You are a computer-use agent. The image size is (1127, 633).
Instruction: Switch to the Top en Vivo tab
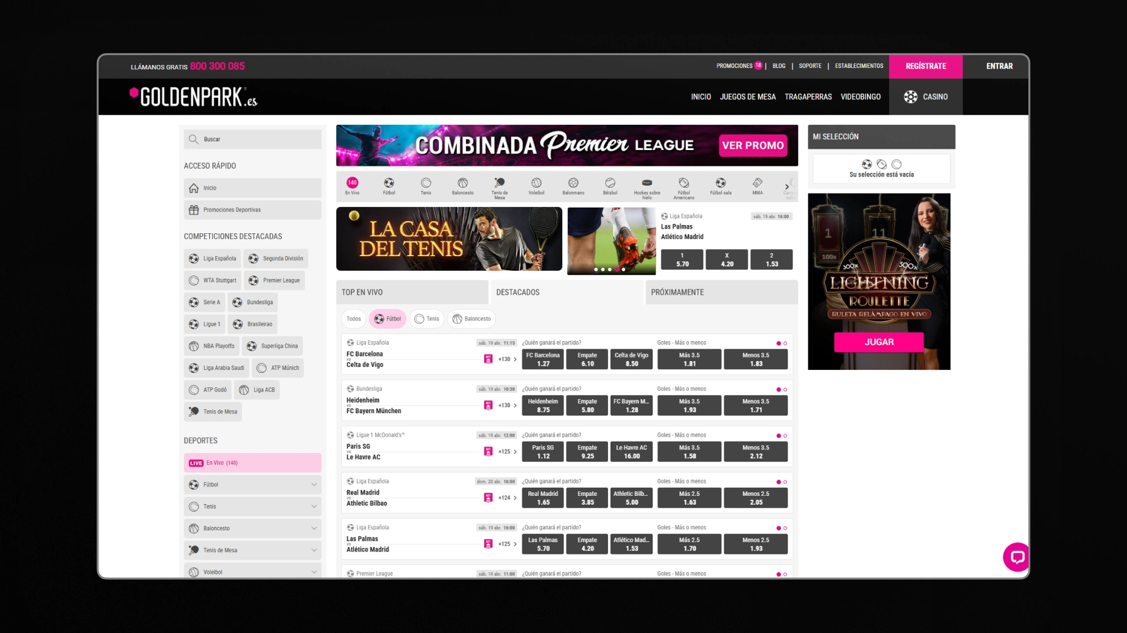pyautogui.click(x=412, y=292)
